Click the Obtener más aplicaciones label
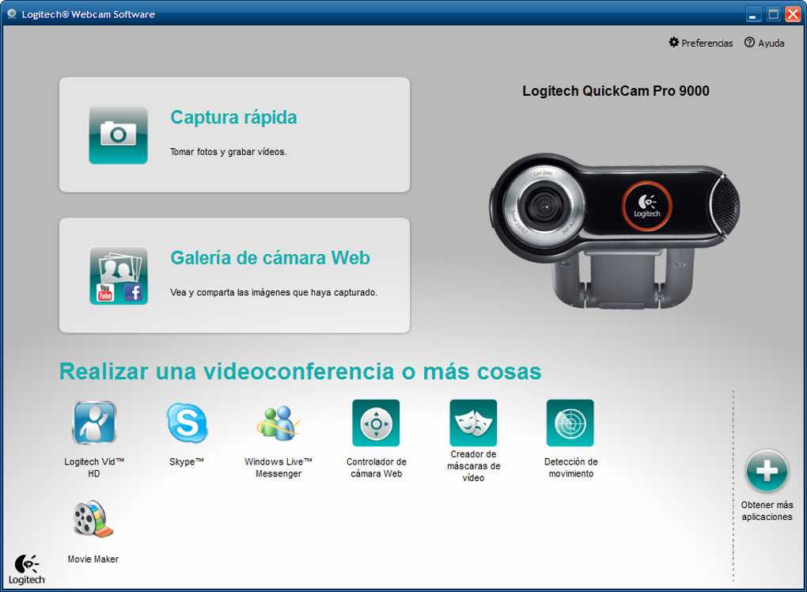 coord(767,510)
